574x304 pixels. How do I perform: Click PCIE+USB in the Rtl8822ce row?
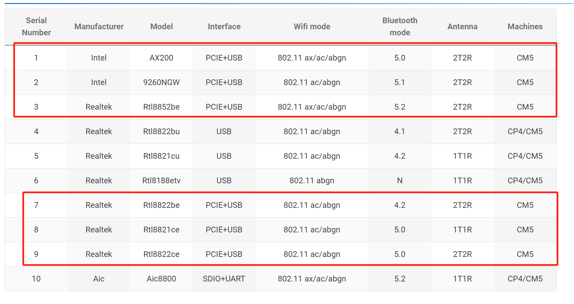click(224, 254)
